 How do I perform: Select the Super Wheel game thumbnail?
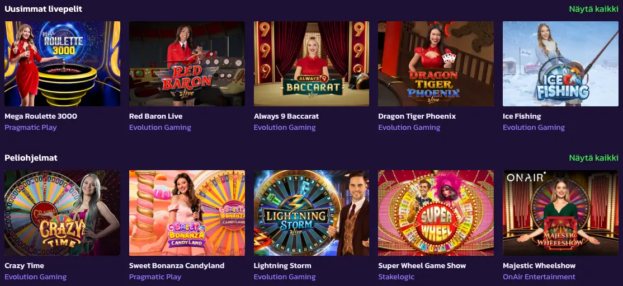click(436, 213)
